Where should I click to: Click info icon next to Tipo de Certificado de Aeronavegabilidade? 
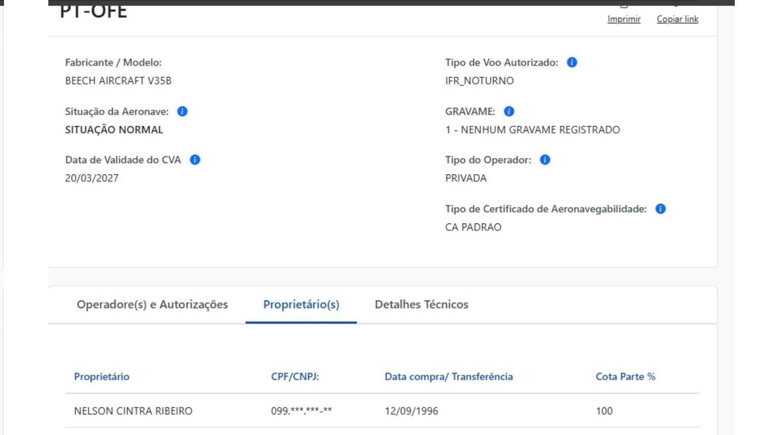660,209
